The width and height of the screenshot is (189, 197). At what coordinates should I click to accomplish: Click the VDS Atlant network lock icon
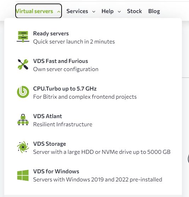pos(23,120)
